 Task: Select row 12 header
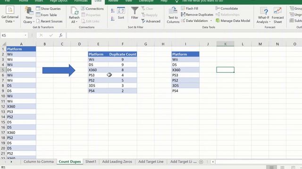[3, 107]
